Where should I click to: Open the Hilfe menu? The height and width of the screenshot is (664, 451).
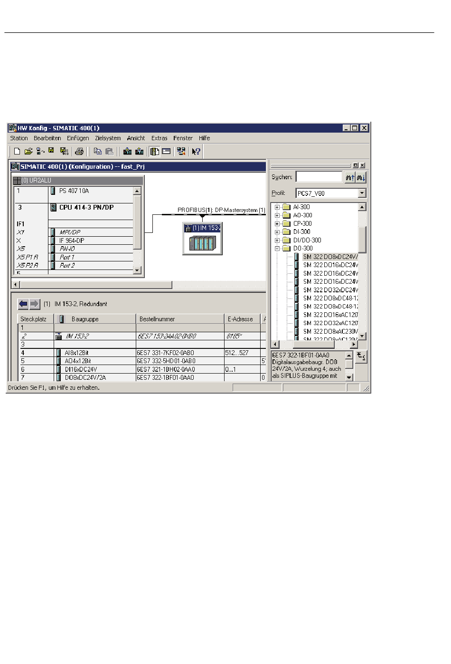[x=204, y=138]
